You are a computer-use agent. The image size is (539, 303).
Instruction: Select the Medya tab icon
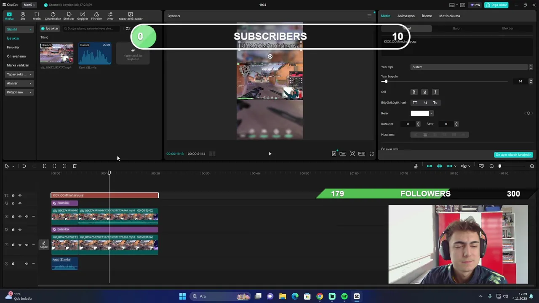point(9,16)
